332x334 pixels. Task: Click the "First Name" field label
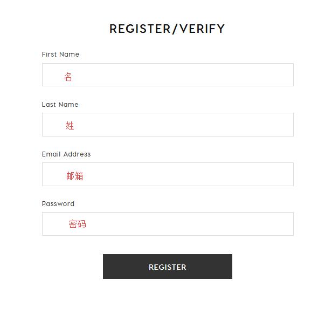[x=60, y=54]
